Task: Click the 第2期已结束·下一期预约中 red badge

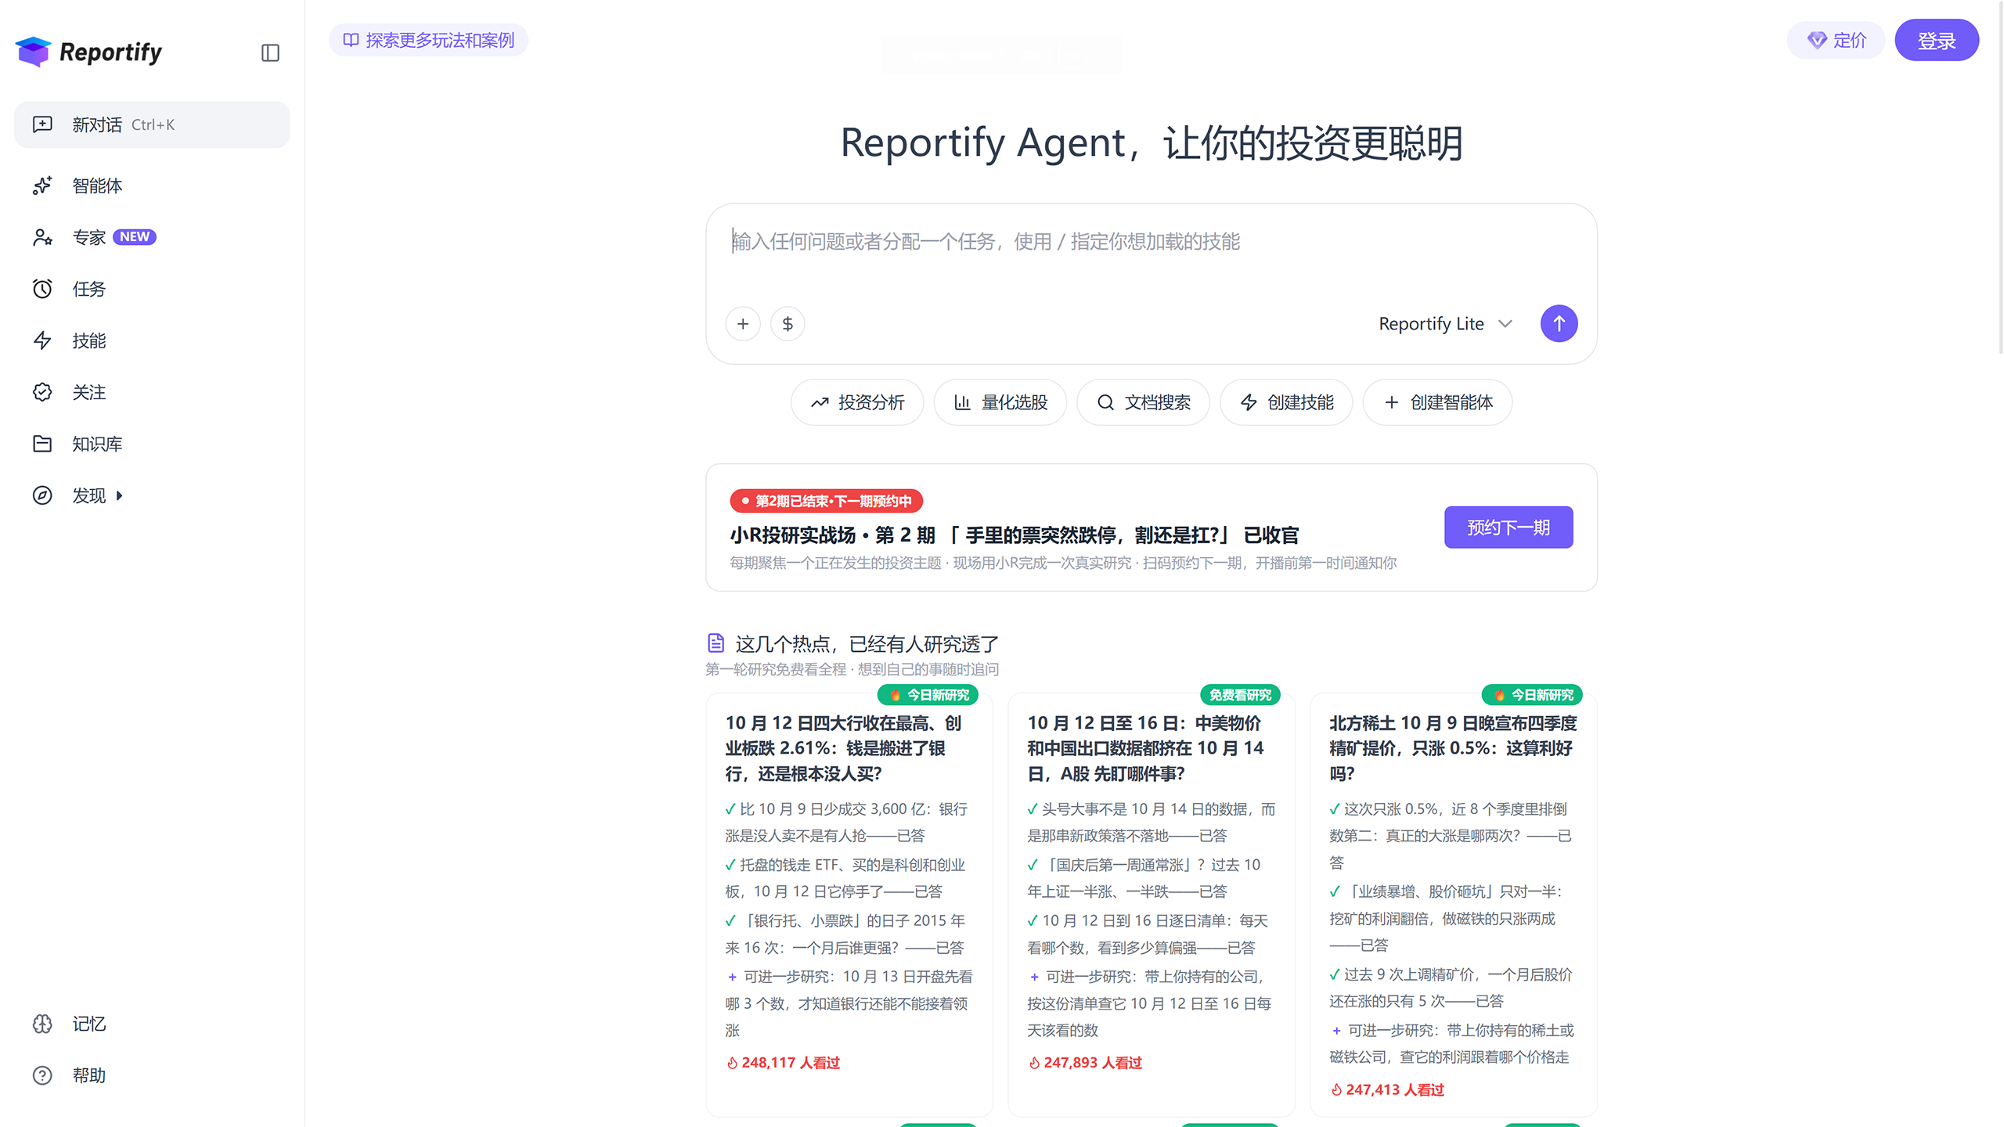Action: point(826,501)
